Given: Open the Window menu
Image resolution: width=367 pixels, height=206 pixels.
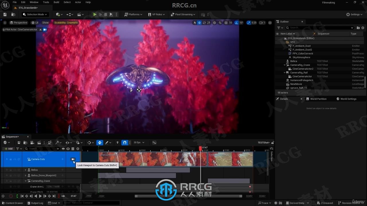Looking at the screenshot, I should (34, 2).
